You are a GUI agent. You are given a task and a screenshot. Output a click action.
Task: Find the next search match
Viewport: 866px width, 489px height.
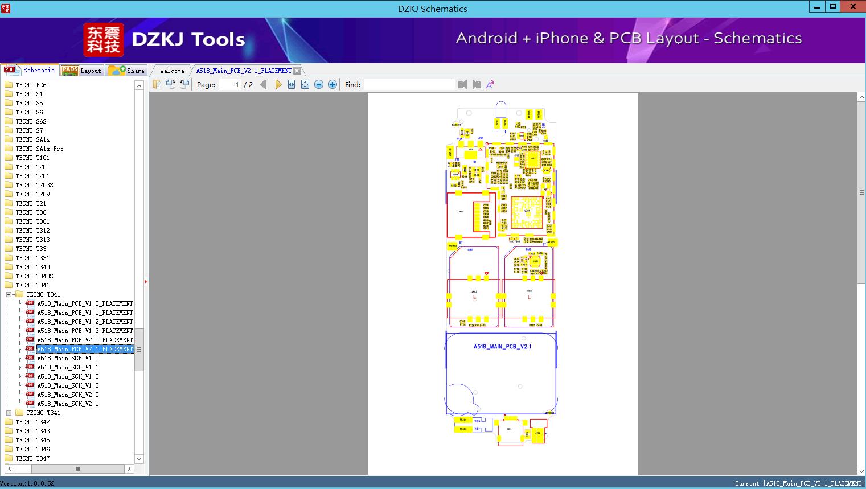pyautogui.click(x=477, y=84)
